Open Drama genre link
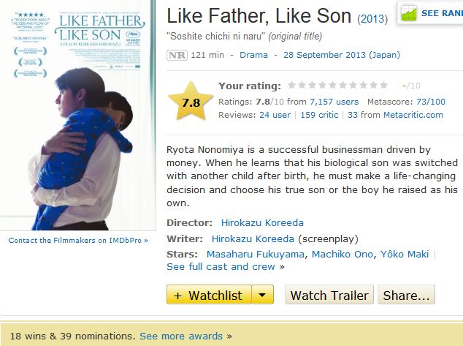This screenshot has width=463, height=346. point(253,55)
